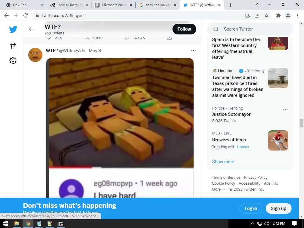Image resolution: width=304 pixels, height=228 pixels.
Task: Open the Justice Sotomayor trending topic
Action: [x=231, y=114]
